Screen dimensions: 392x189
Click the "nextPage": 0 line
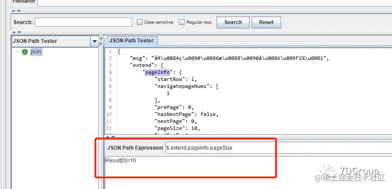pyautogui.click(x=176, y=121)
